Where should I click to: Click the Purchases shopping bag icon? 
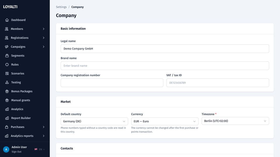point(7,127)
